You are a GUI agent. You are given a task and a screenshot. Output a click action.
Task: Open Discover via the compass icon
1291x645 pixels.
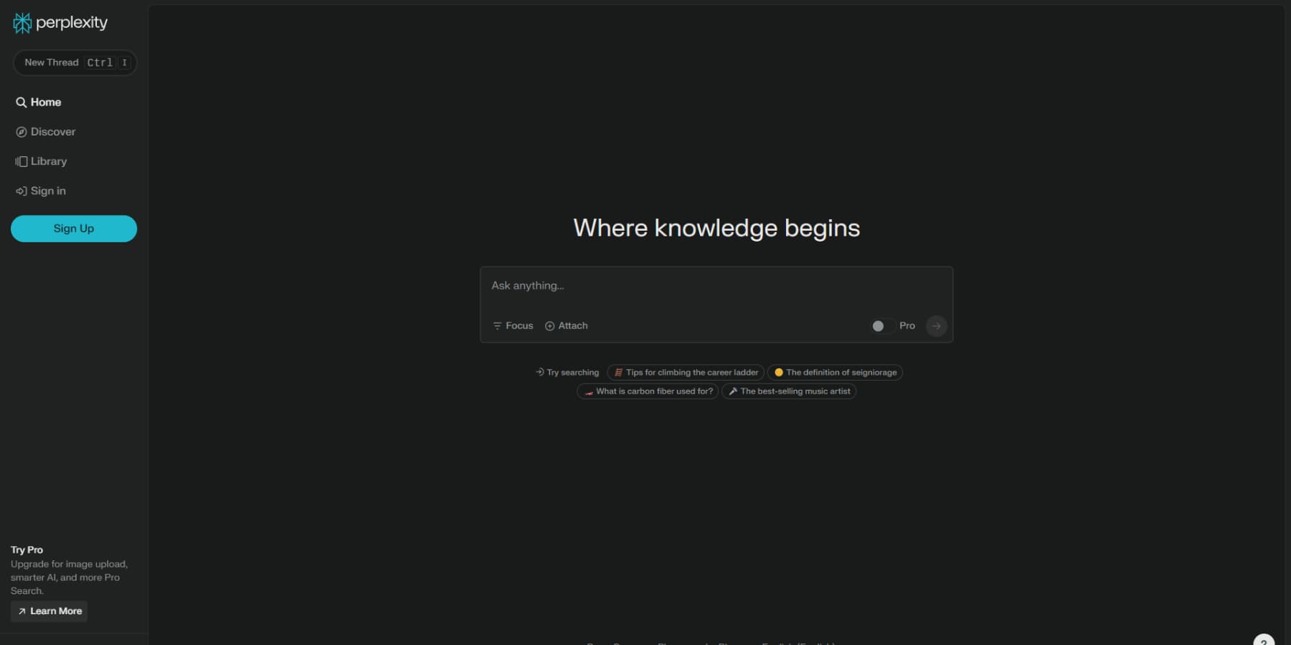pyautogui.click(x=22, y=132)
